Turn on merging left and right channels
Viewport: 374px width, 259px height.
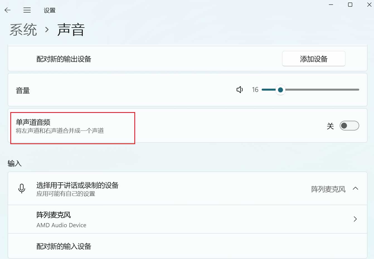tap(349, 126)
